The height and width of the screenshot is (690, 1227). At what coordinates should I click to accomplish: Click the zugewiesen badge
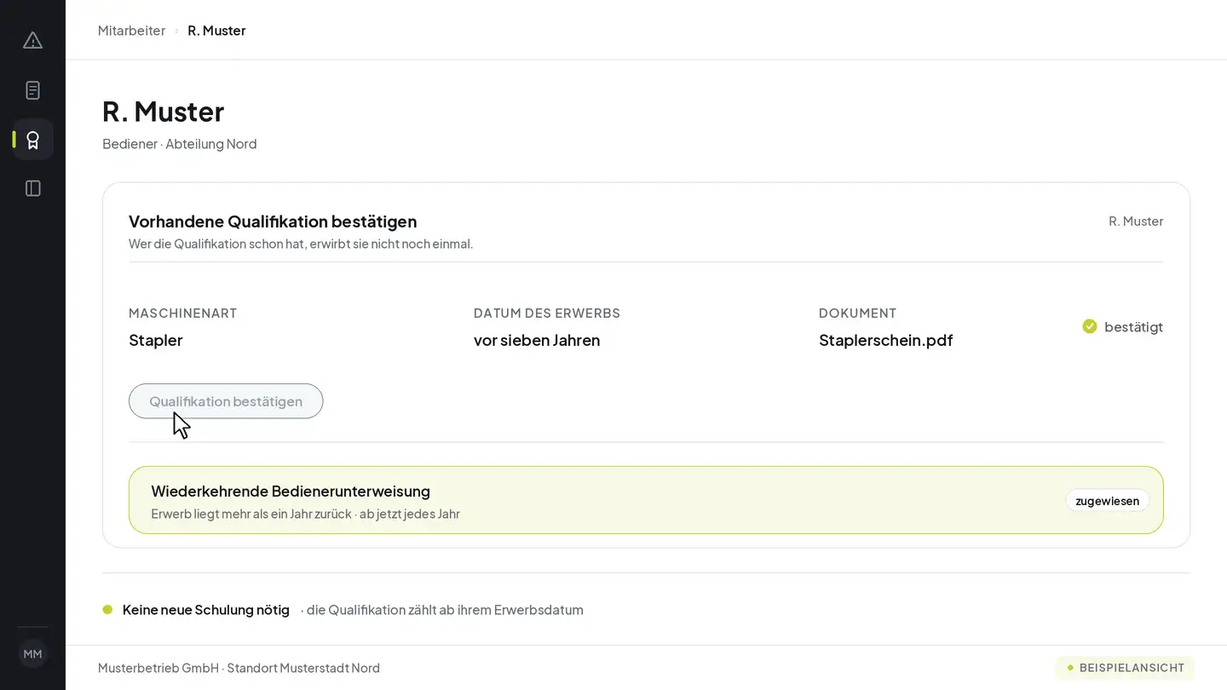click(x=1107, y=501)
